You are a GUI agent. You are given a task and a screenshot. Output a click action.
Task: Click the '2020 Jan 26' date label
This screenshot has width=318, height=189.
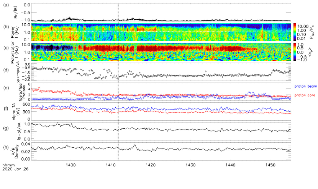13,168
